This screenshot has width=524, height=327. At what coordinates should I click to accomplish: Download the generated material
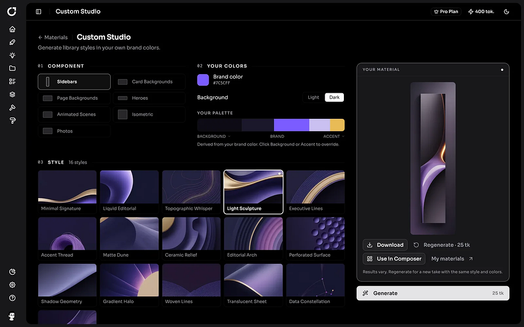pos(385,245)
